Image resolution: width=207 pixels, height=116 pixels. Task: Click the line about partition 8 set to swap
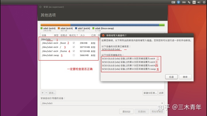(129, 69)
